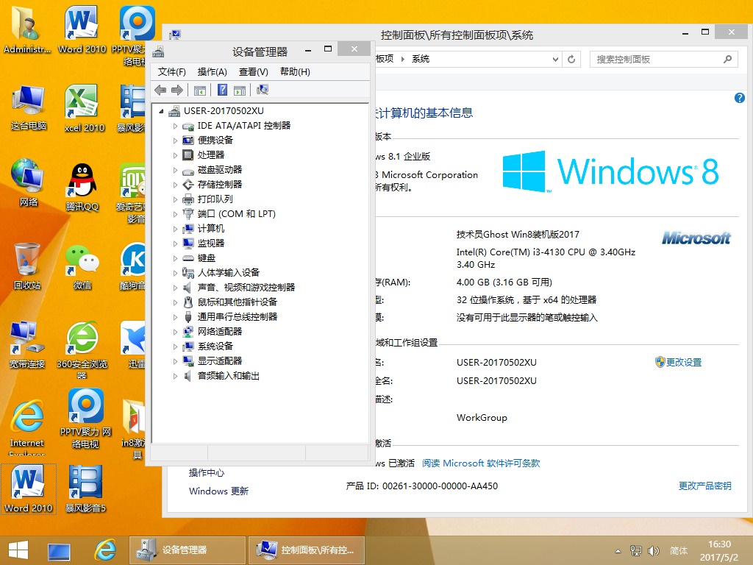Click the show/hide console tree toolbar icon

pos(199,90)
